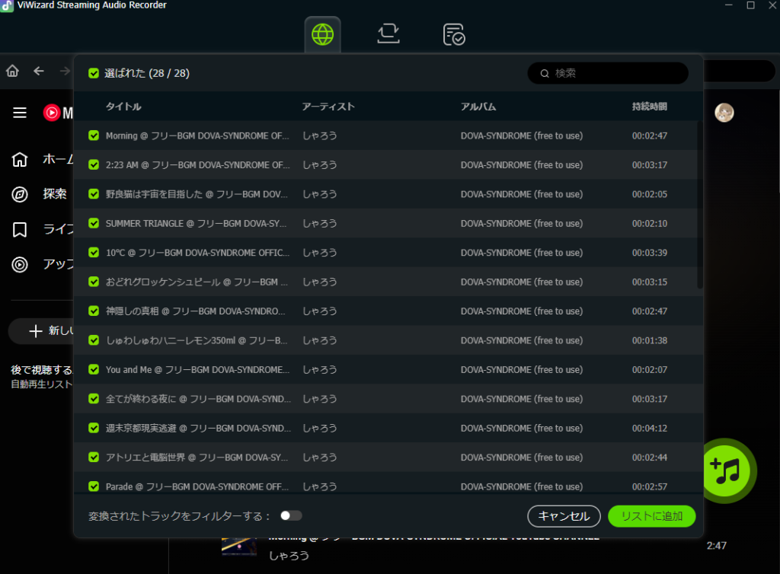The width and height of the screenshot is (780, 574).
Task: Click the キャンセル button
Action: point(564,516)
